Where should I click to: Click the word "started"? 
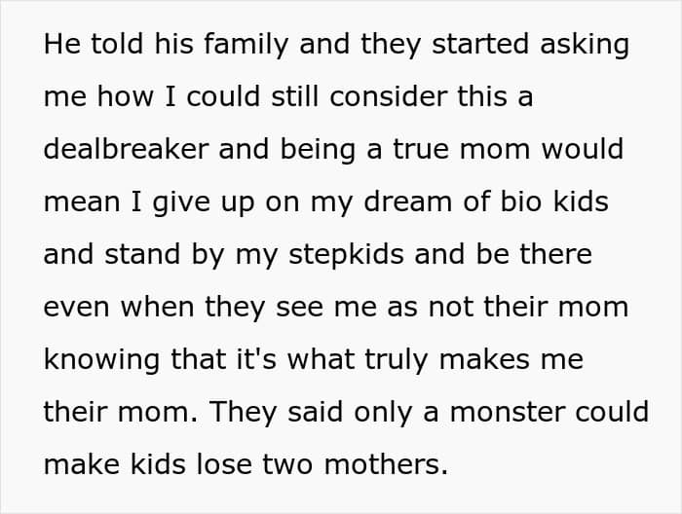(480, 44)
